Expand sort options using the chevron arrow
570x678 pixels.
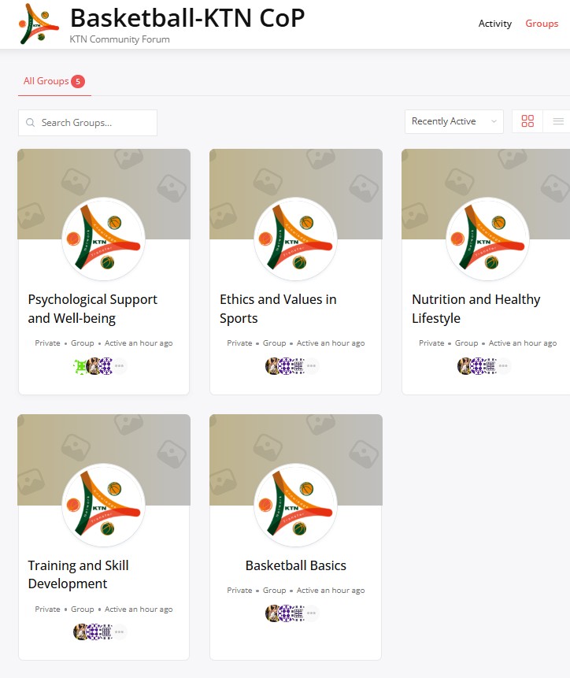494,121
